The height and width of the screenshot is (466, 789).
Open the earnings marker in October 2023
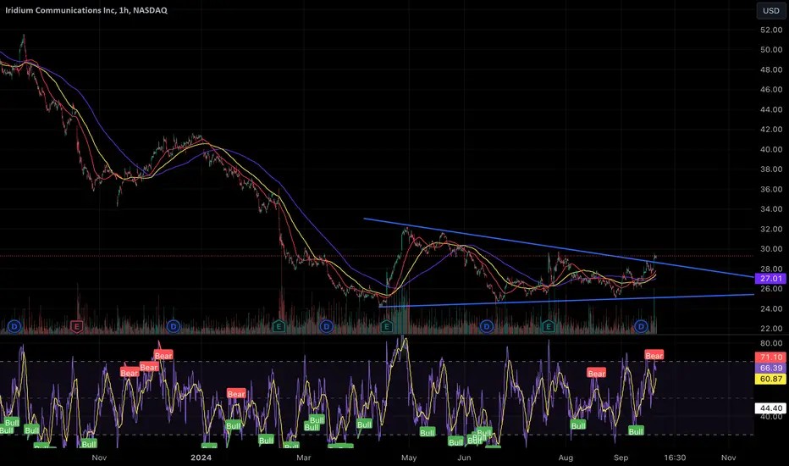pos(76,326)
